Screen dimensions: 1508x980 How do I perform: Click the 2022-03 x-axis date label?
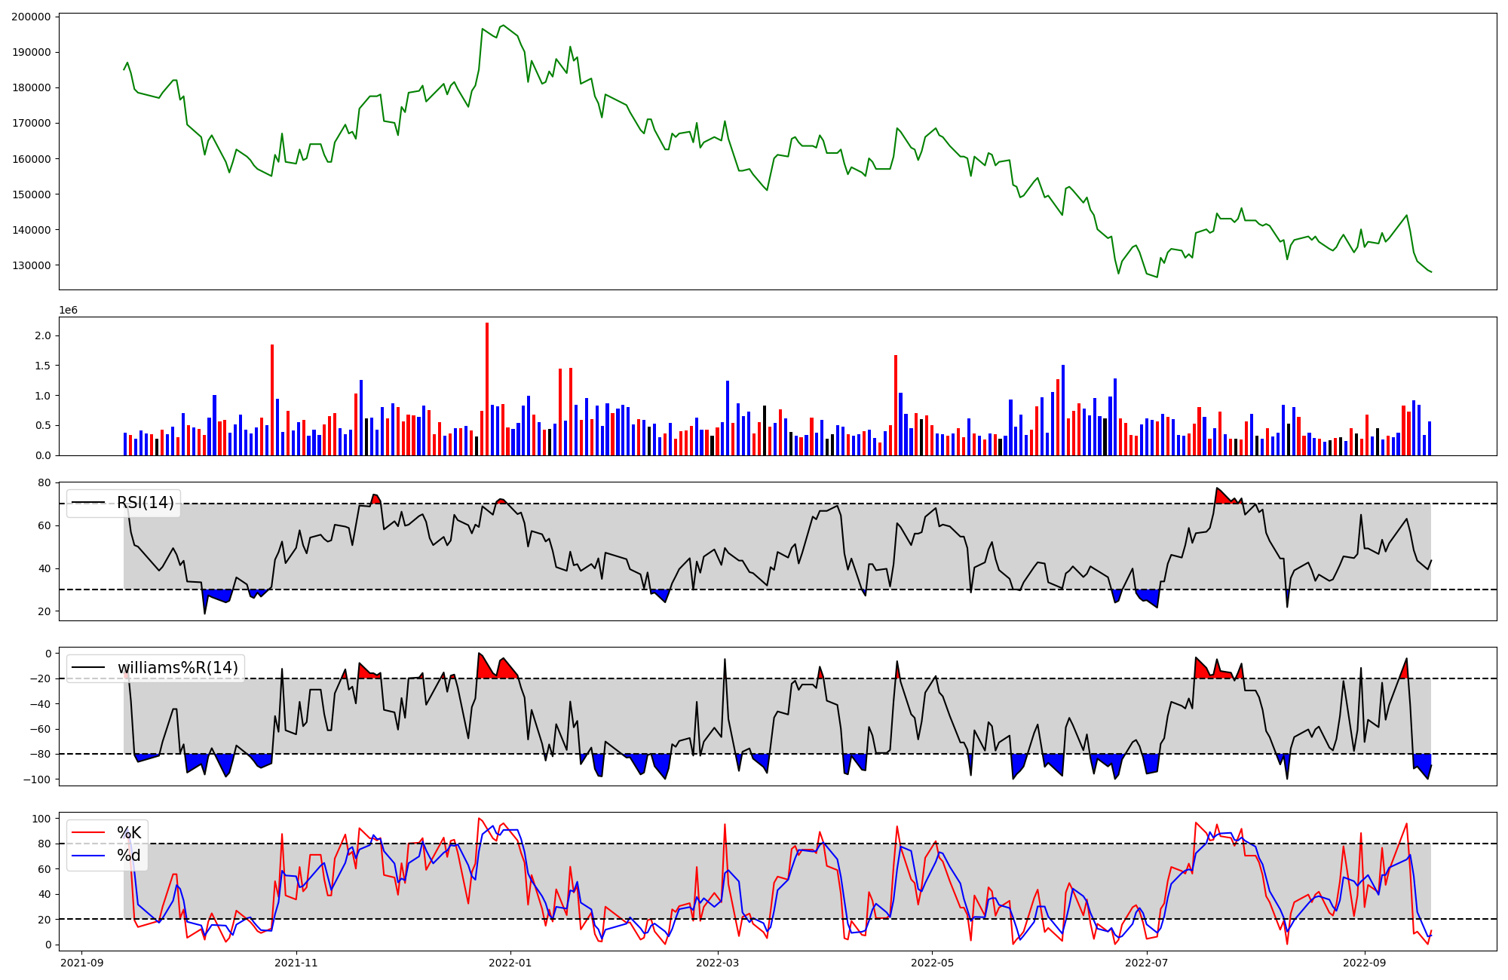point(718,963)
